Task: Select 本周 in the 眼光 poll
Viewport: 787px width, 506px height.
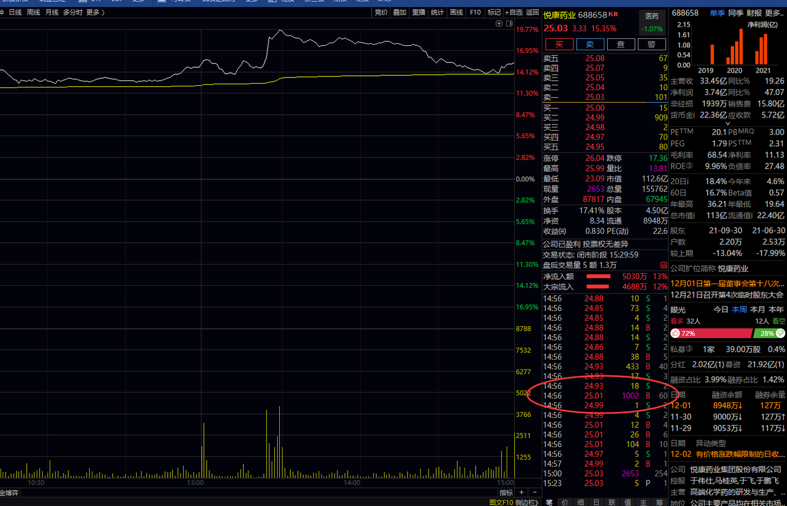Action: [x=739, y=309]
